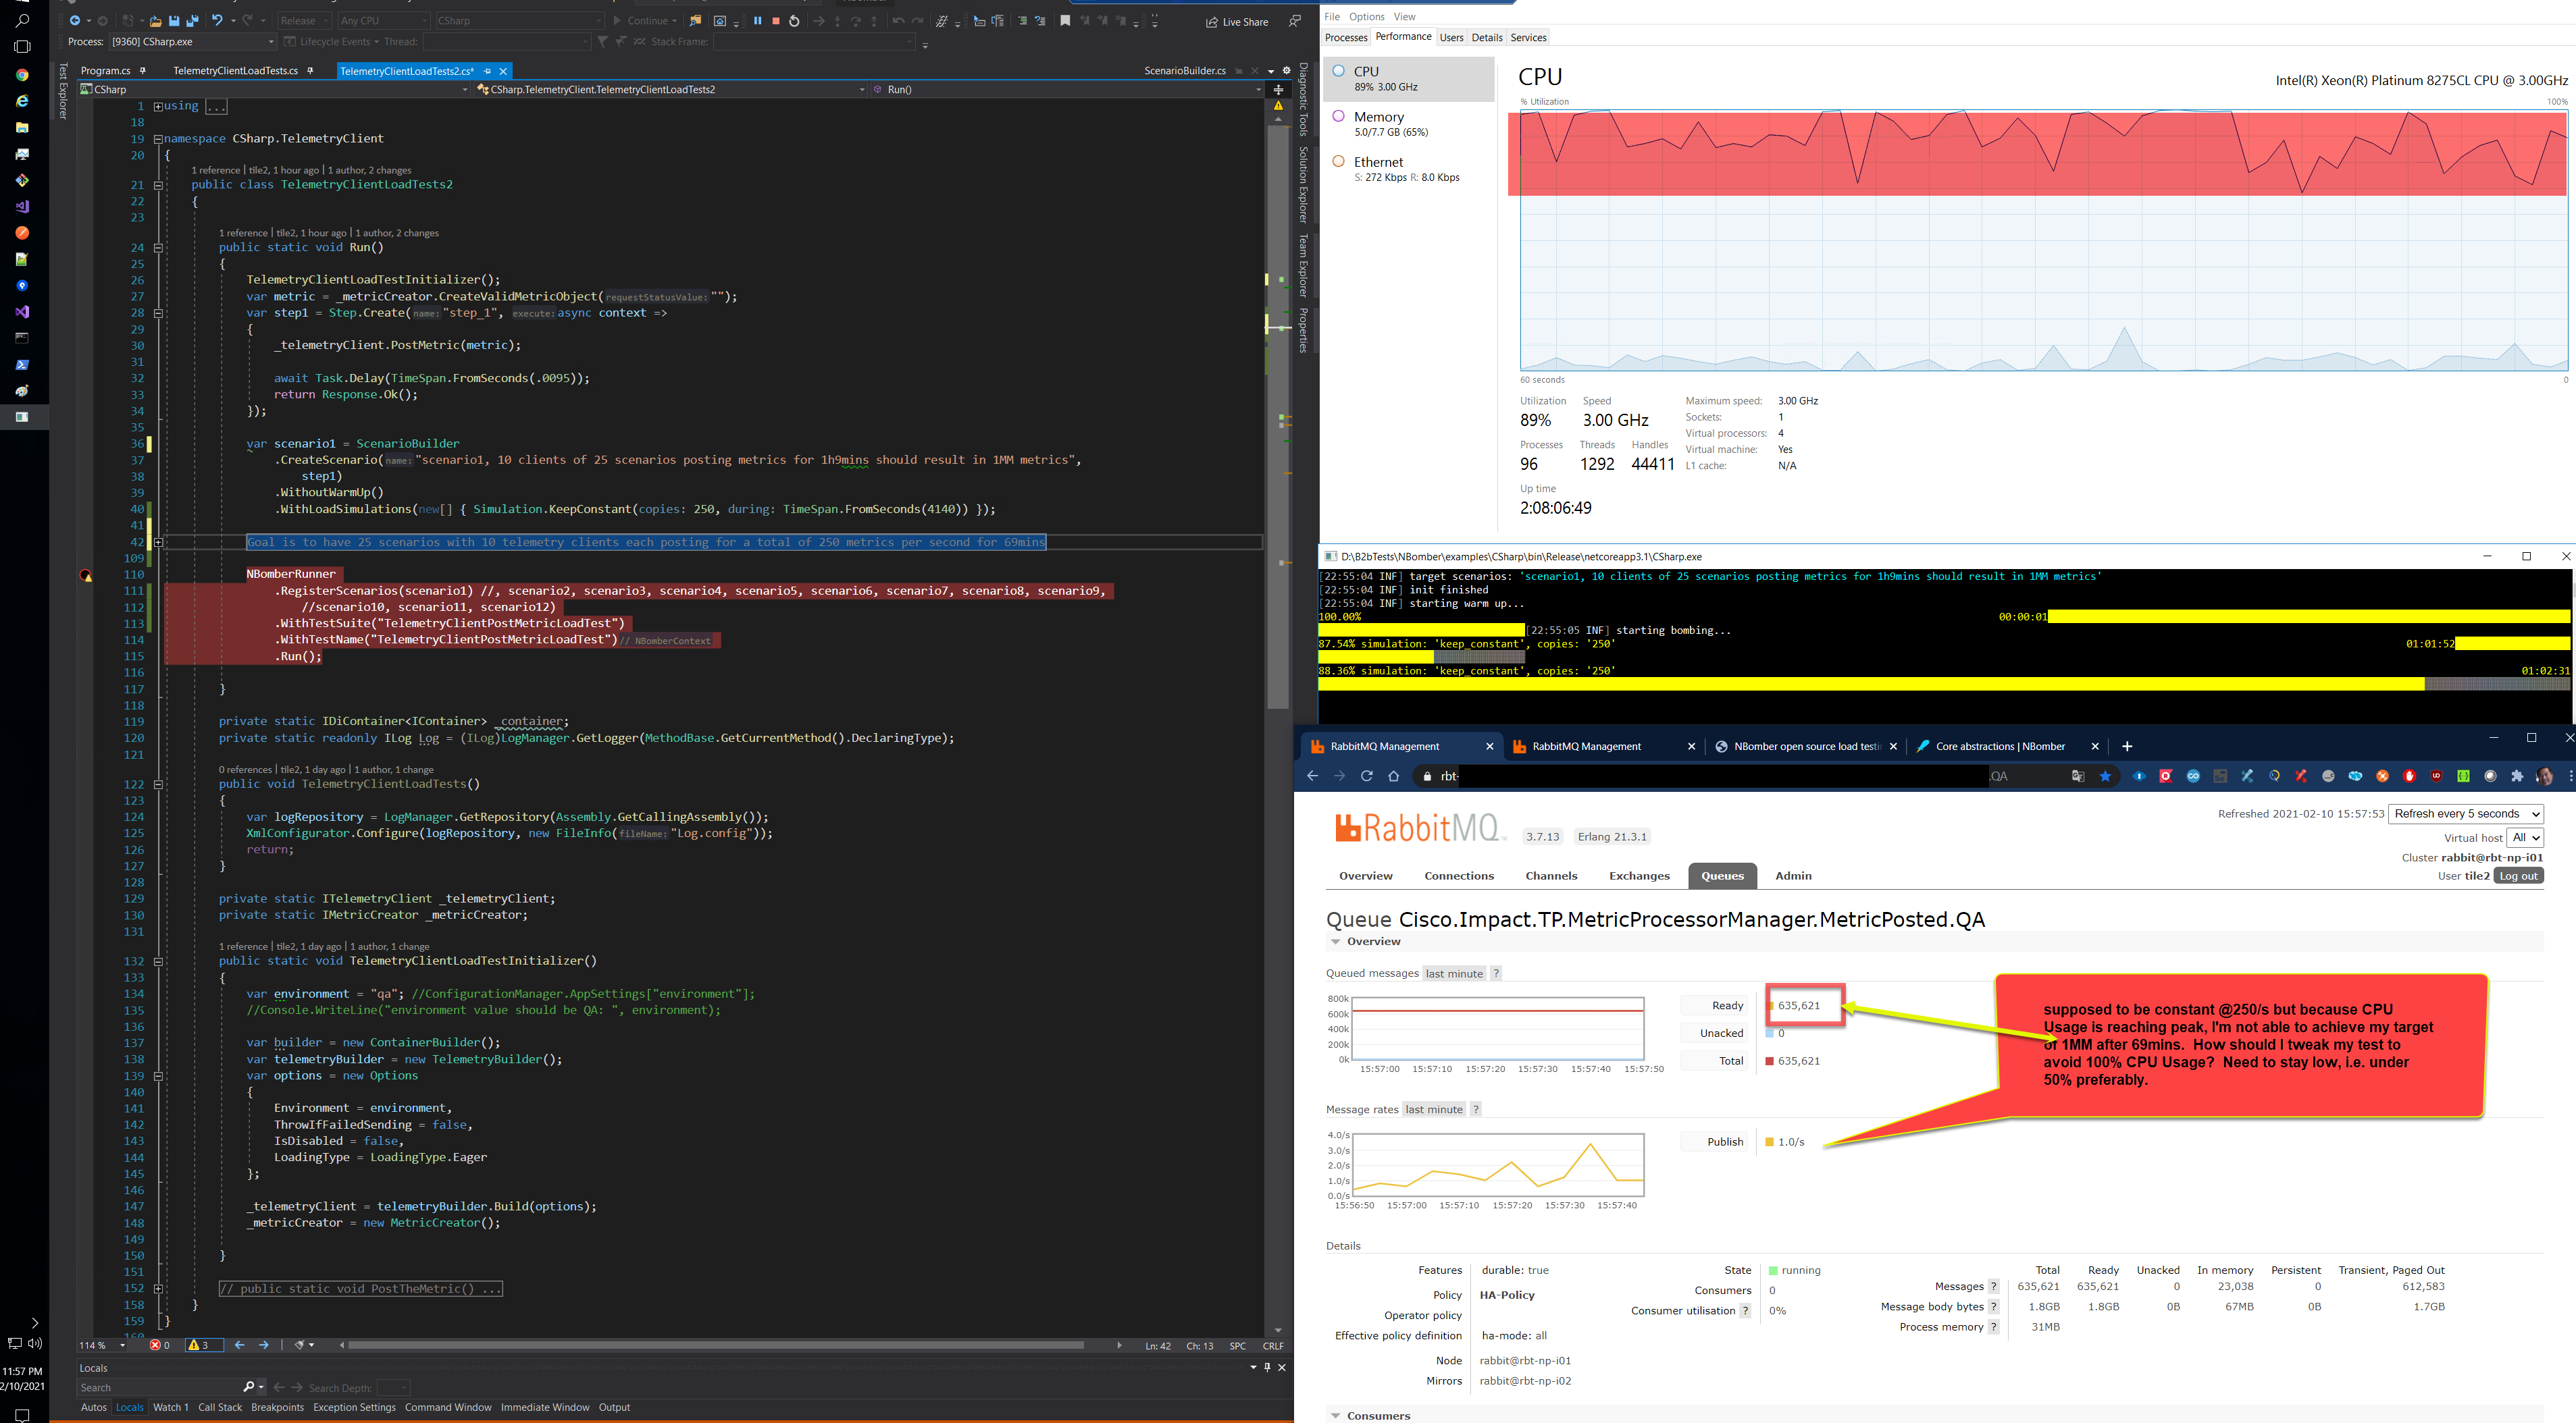This screenshot has height=1423, width=2576.
Task: Click the Break All pause icon in debug toolbar
Action: tap(757, 20)
